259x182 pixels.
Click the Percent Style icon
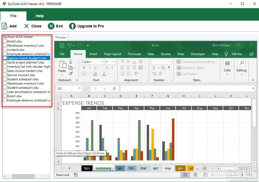click(x=163, y=67)
